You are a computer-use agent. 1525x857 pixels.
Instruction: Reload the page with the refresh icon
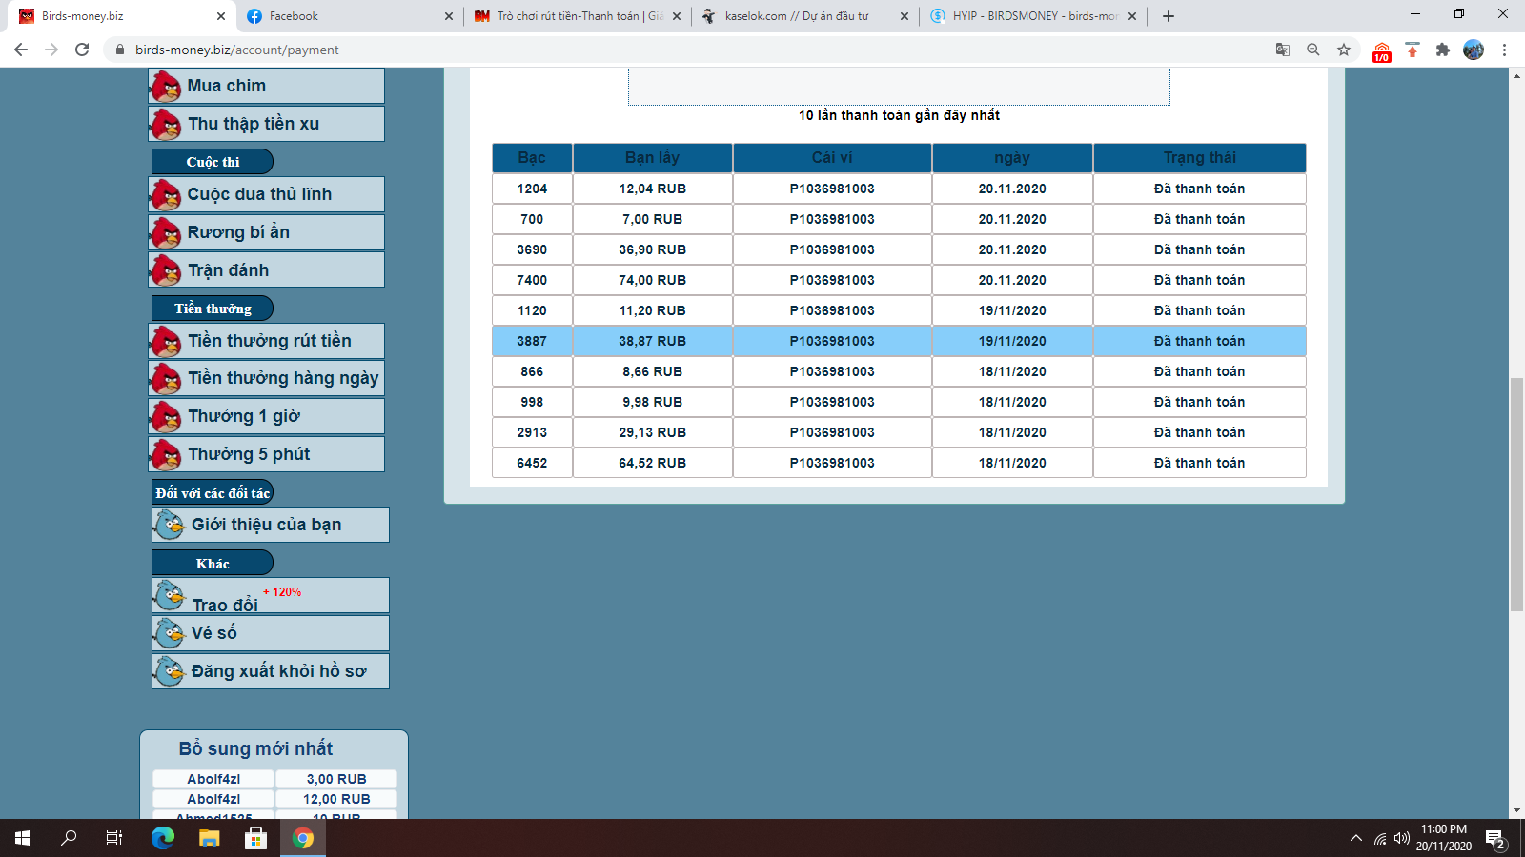pos(82,50)
